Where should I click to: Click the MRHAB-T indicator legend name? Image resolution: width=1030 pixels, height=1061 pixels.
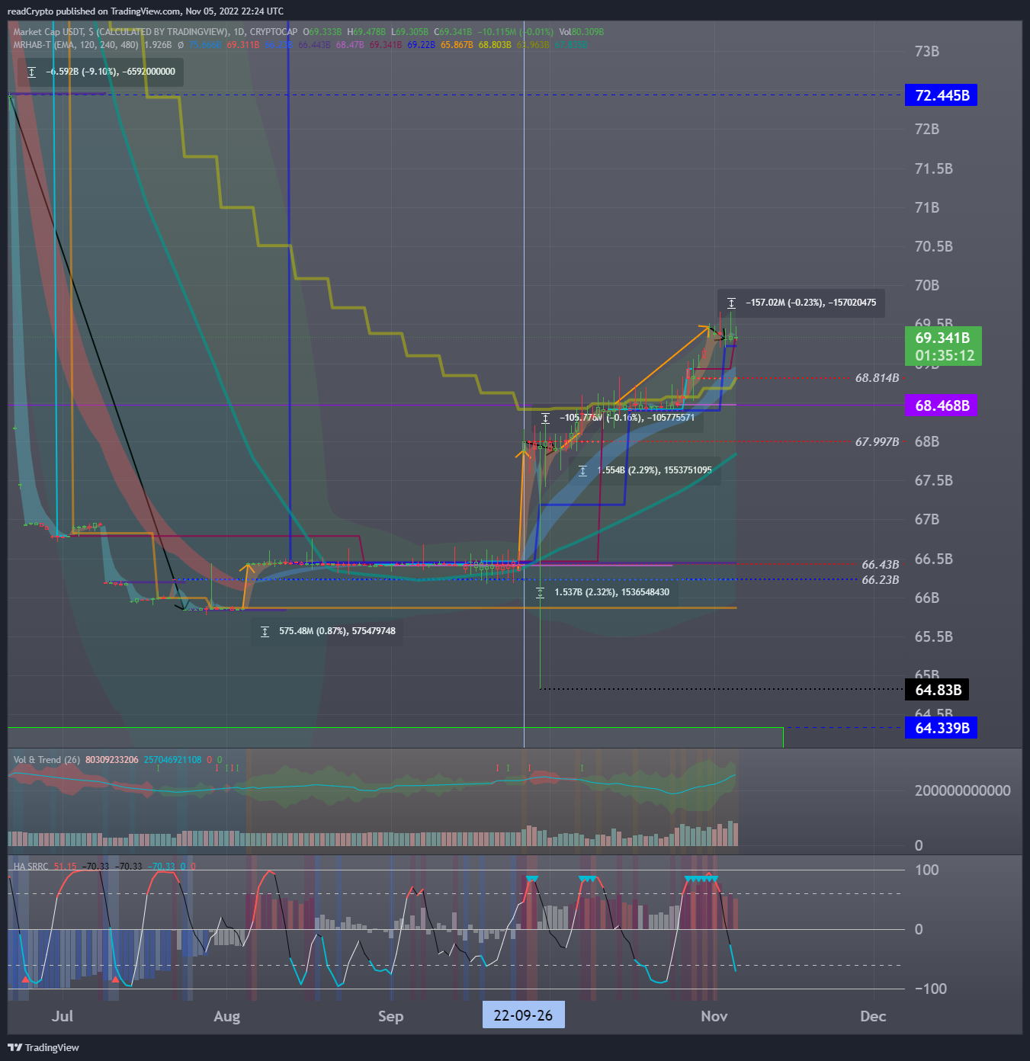(x=31, y=45)
